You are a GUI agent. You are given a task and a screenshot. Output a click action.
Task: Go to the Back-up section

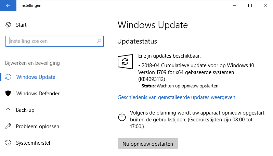(x=25, y=110)
